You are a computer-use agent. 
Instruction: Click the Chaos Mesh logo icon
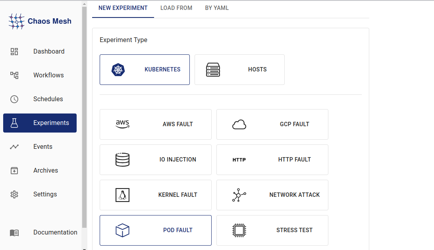17,21
